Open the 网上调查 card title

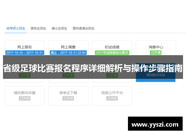click(x=68, y=47)
